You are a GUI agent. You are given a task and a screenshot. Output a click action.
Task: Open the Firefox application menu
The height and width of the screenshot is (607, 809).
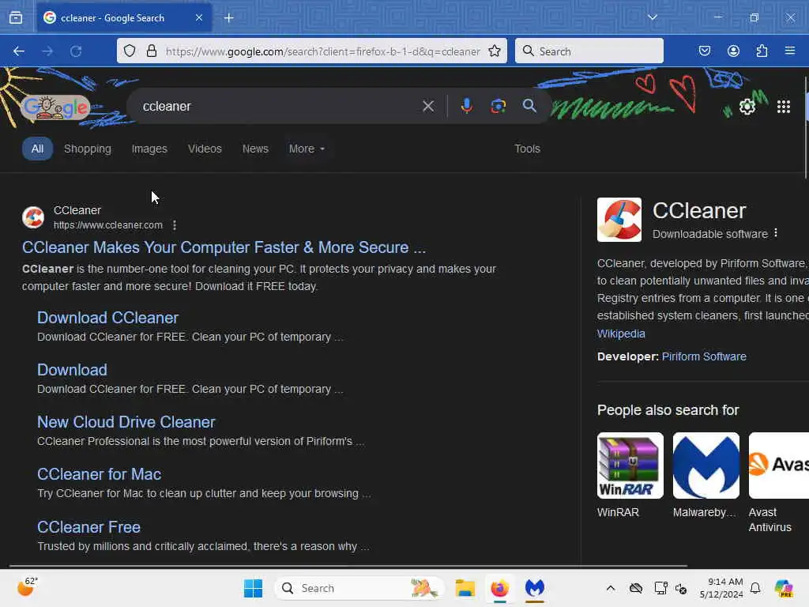coord(789,51)
